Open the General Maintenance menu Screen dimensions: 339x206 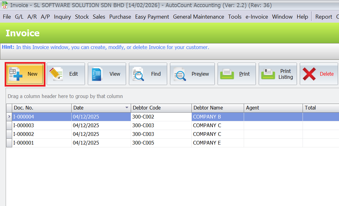(198, 17)
